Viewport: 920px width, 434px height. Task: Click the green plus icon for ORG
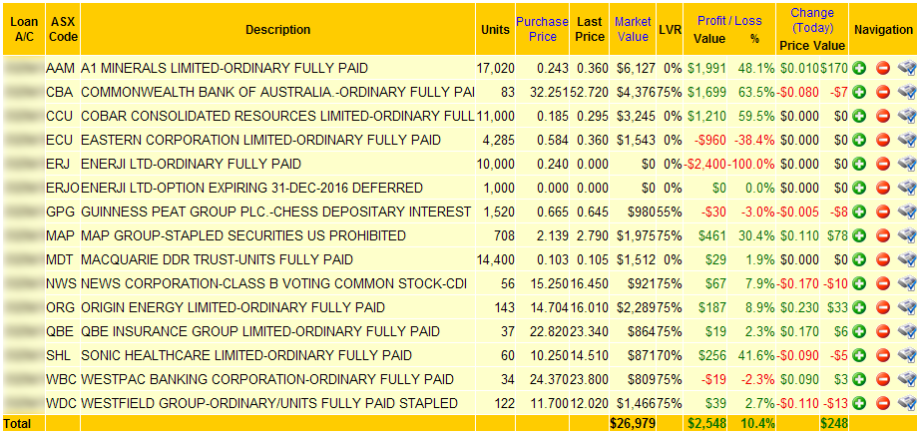click(x=859, y=308)
